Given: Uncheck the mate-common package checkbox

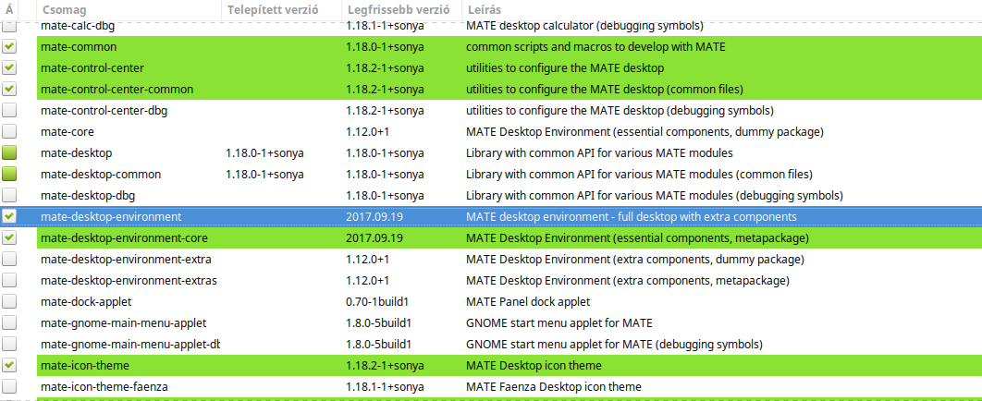Looking at the screenshot, I should tap(9, 47).
